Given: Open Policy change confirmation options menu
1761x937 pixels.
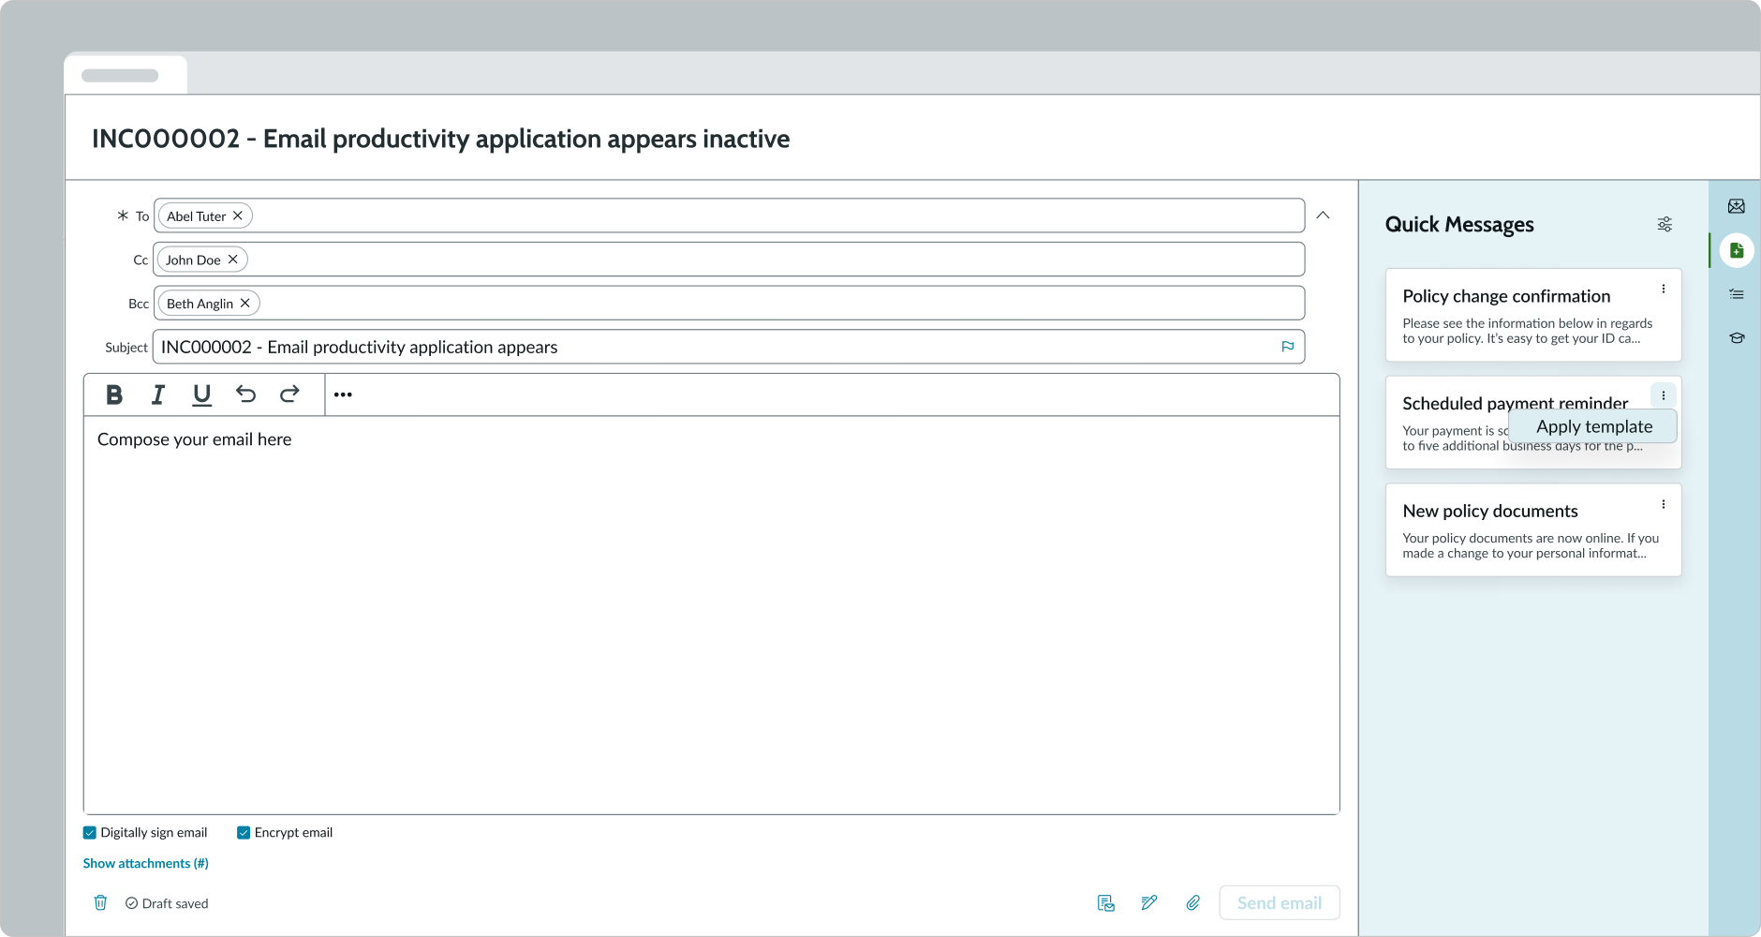Looking at the screenshot, I should (1664, 290).
